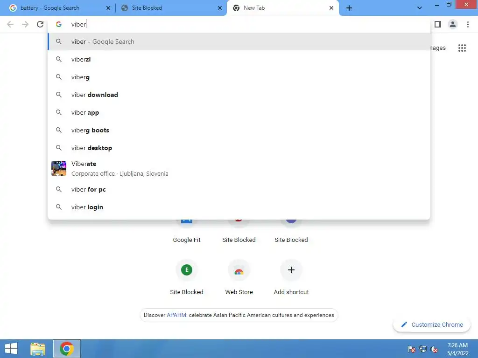Open the Viberate entity suggestion

click(239, 168)
